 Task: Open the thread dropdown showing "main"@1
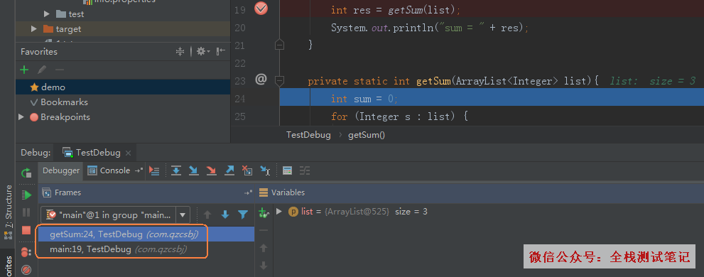pos(115,215)
